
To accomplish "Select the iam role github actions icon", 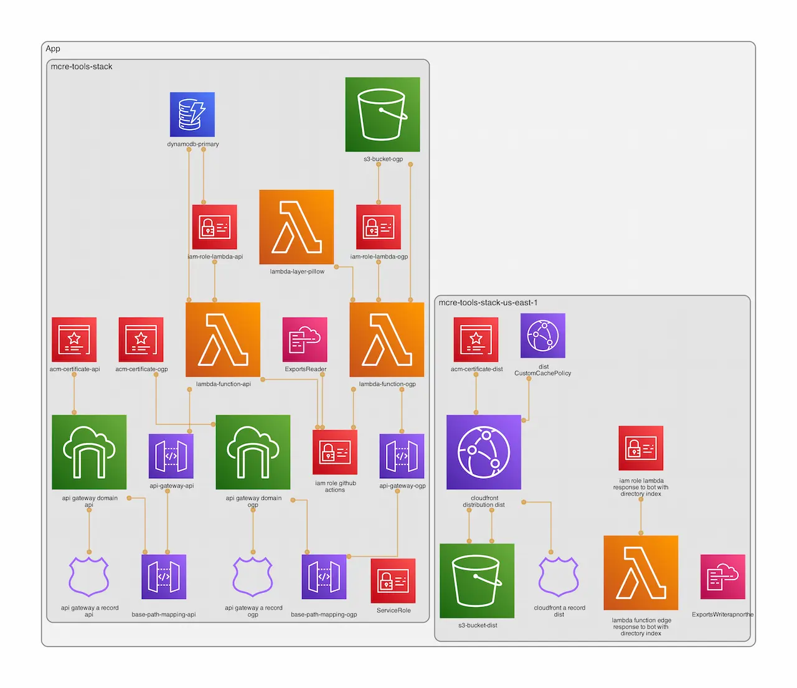I will pos(335,452).
